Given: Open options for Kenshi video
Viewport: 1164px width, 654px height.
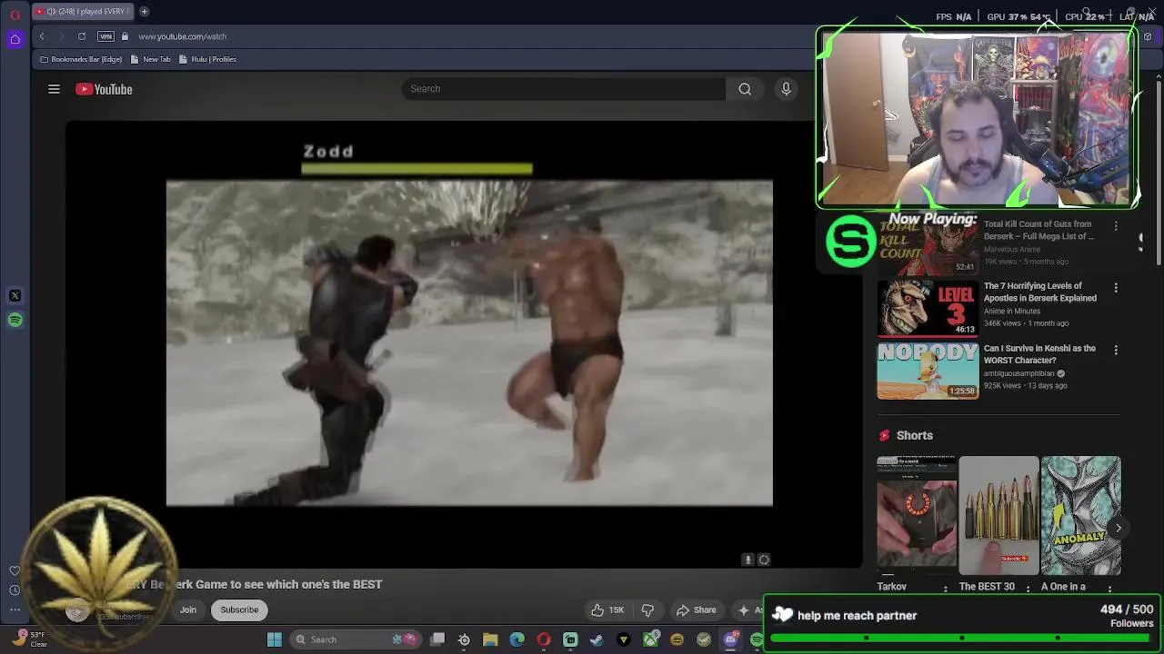Looking at the screenshot, I should pyautogui.click(x=1116, y=350).
